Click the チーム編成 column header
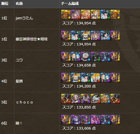This screenshot has width=140, height=134. pyautogui.click(x=70, y=3)
